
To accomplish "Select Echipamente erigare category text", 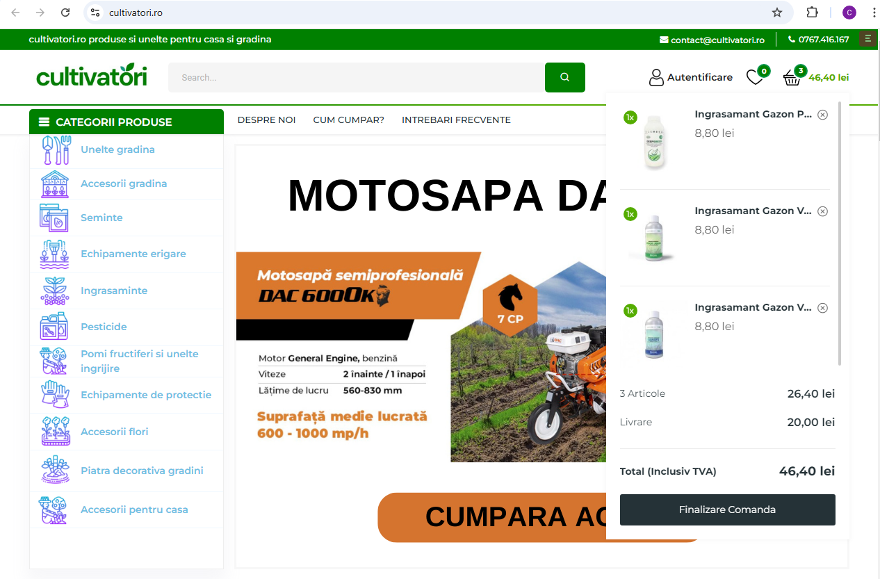I will (133, 254).
